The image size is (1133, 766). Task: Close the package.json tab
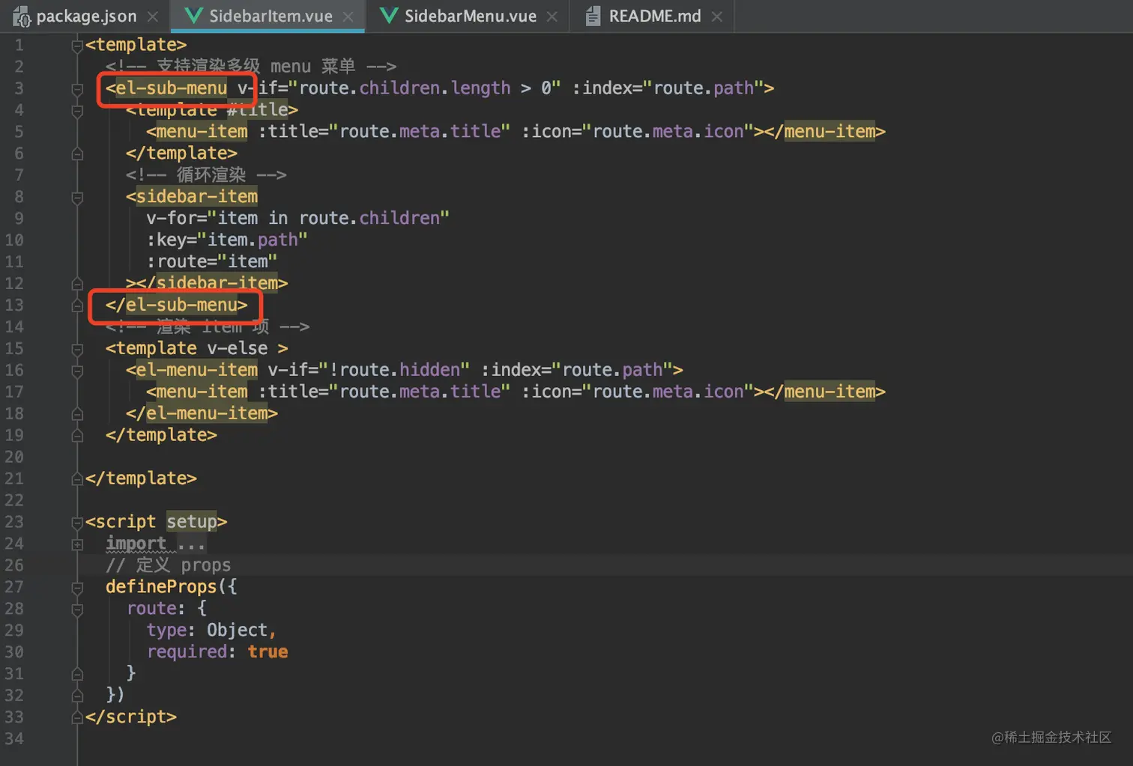[x=153, y=16]
